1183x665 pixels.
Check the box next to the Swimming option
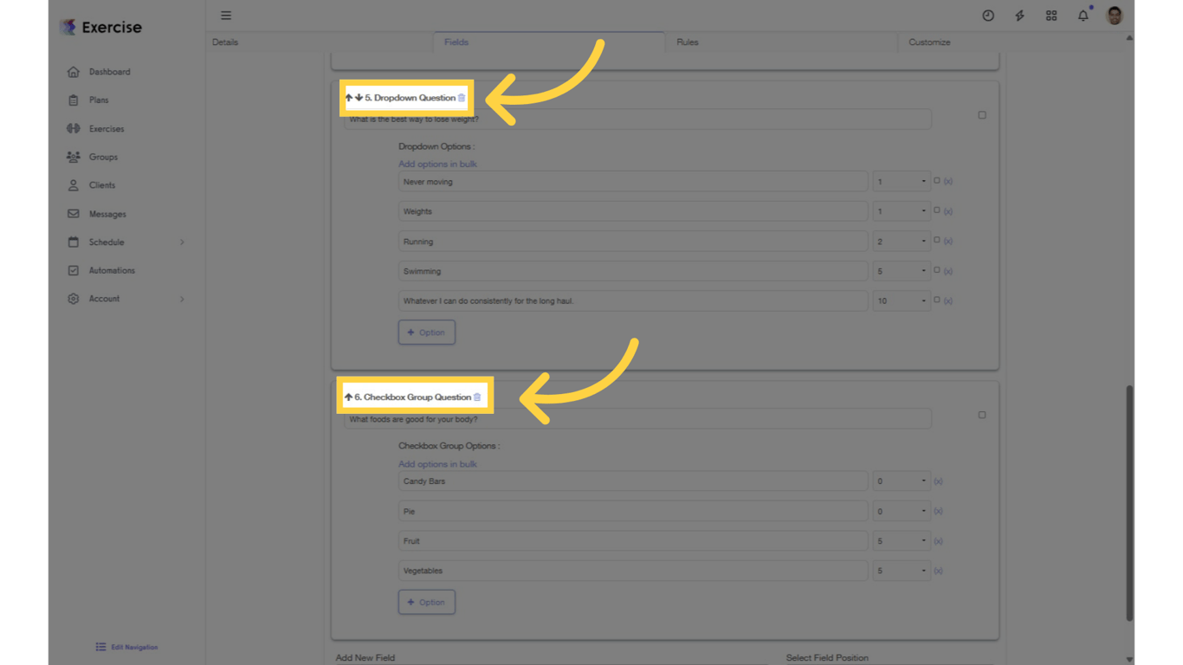[x=938, y=270]
